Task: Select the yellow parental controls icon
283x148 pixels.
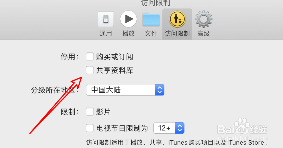Action: (x=177, y=19)
